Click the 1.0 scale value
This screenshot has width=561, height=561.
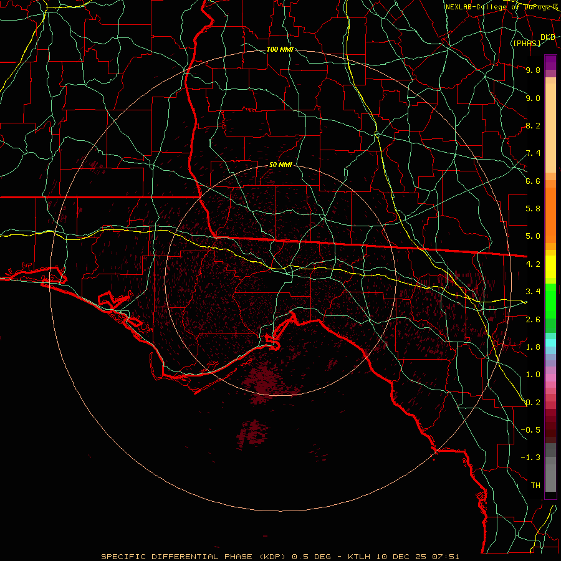click(533, 375)
